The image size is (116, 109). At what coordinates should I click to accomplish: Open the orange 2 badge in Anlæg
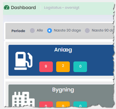(x=63, y=67)
